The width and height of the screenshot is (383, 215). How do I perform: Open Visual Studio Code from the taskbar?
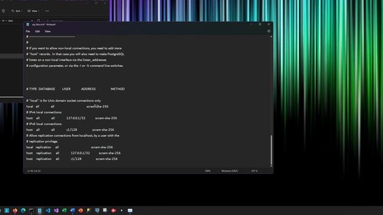point(48,210)
